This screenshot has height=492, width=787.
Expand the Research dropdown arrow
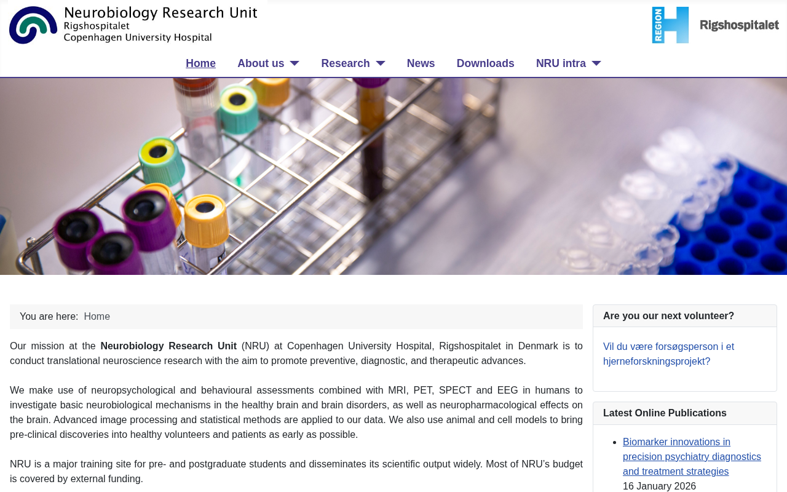click(381, 63)
